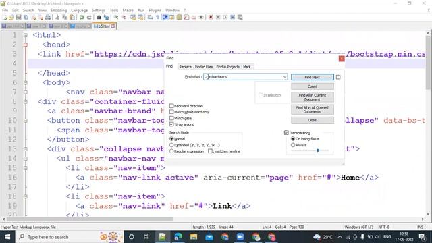Switch to the Replace tab
The height and width of the screenshot is (243, 432).
tap(185, 67)
